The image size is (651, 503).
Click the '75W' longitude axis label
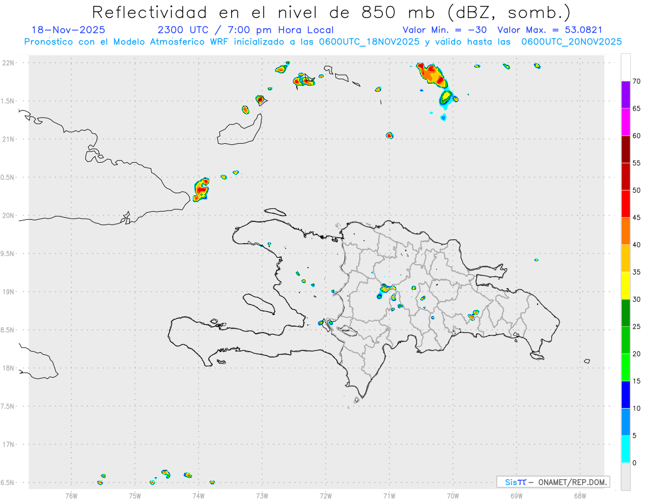point(135,495)
